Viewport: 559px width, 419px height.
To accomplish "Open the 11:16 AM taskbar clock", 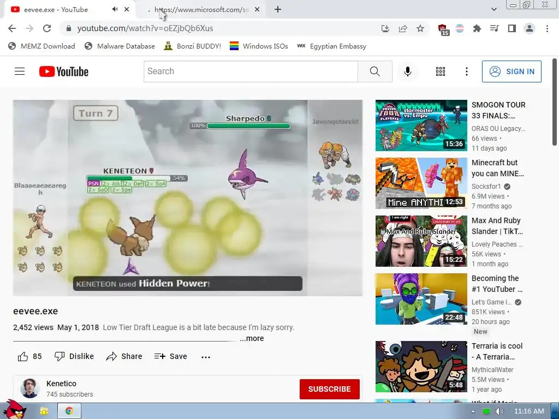I will [x=529, y=411].
